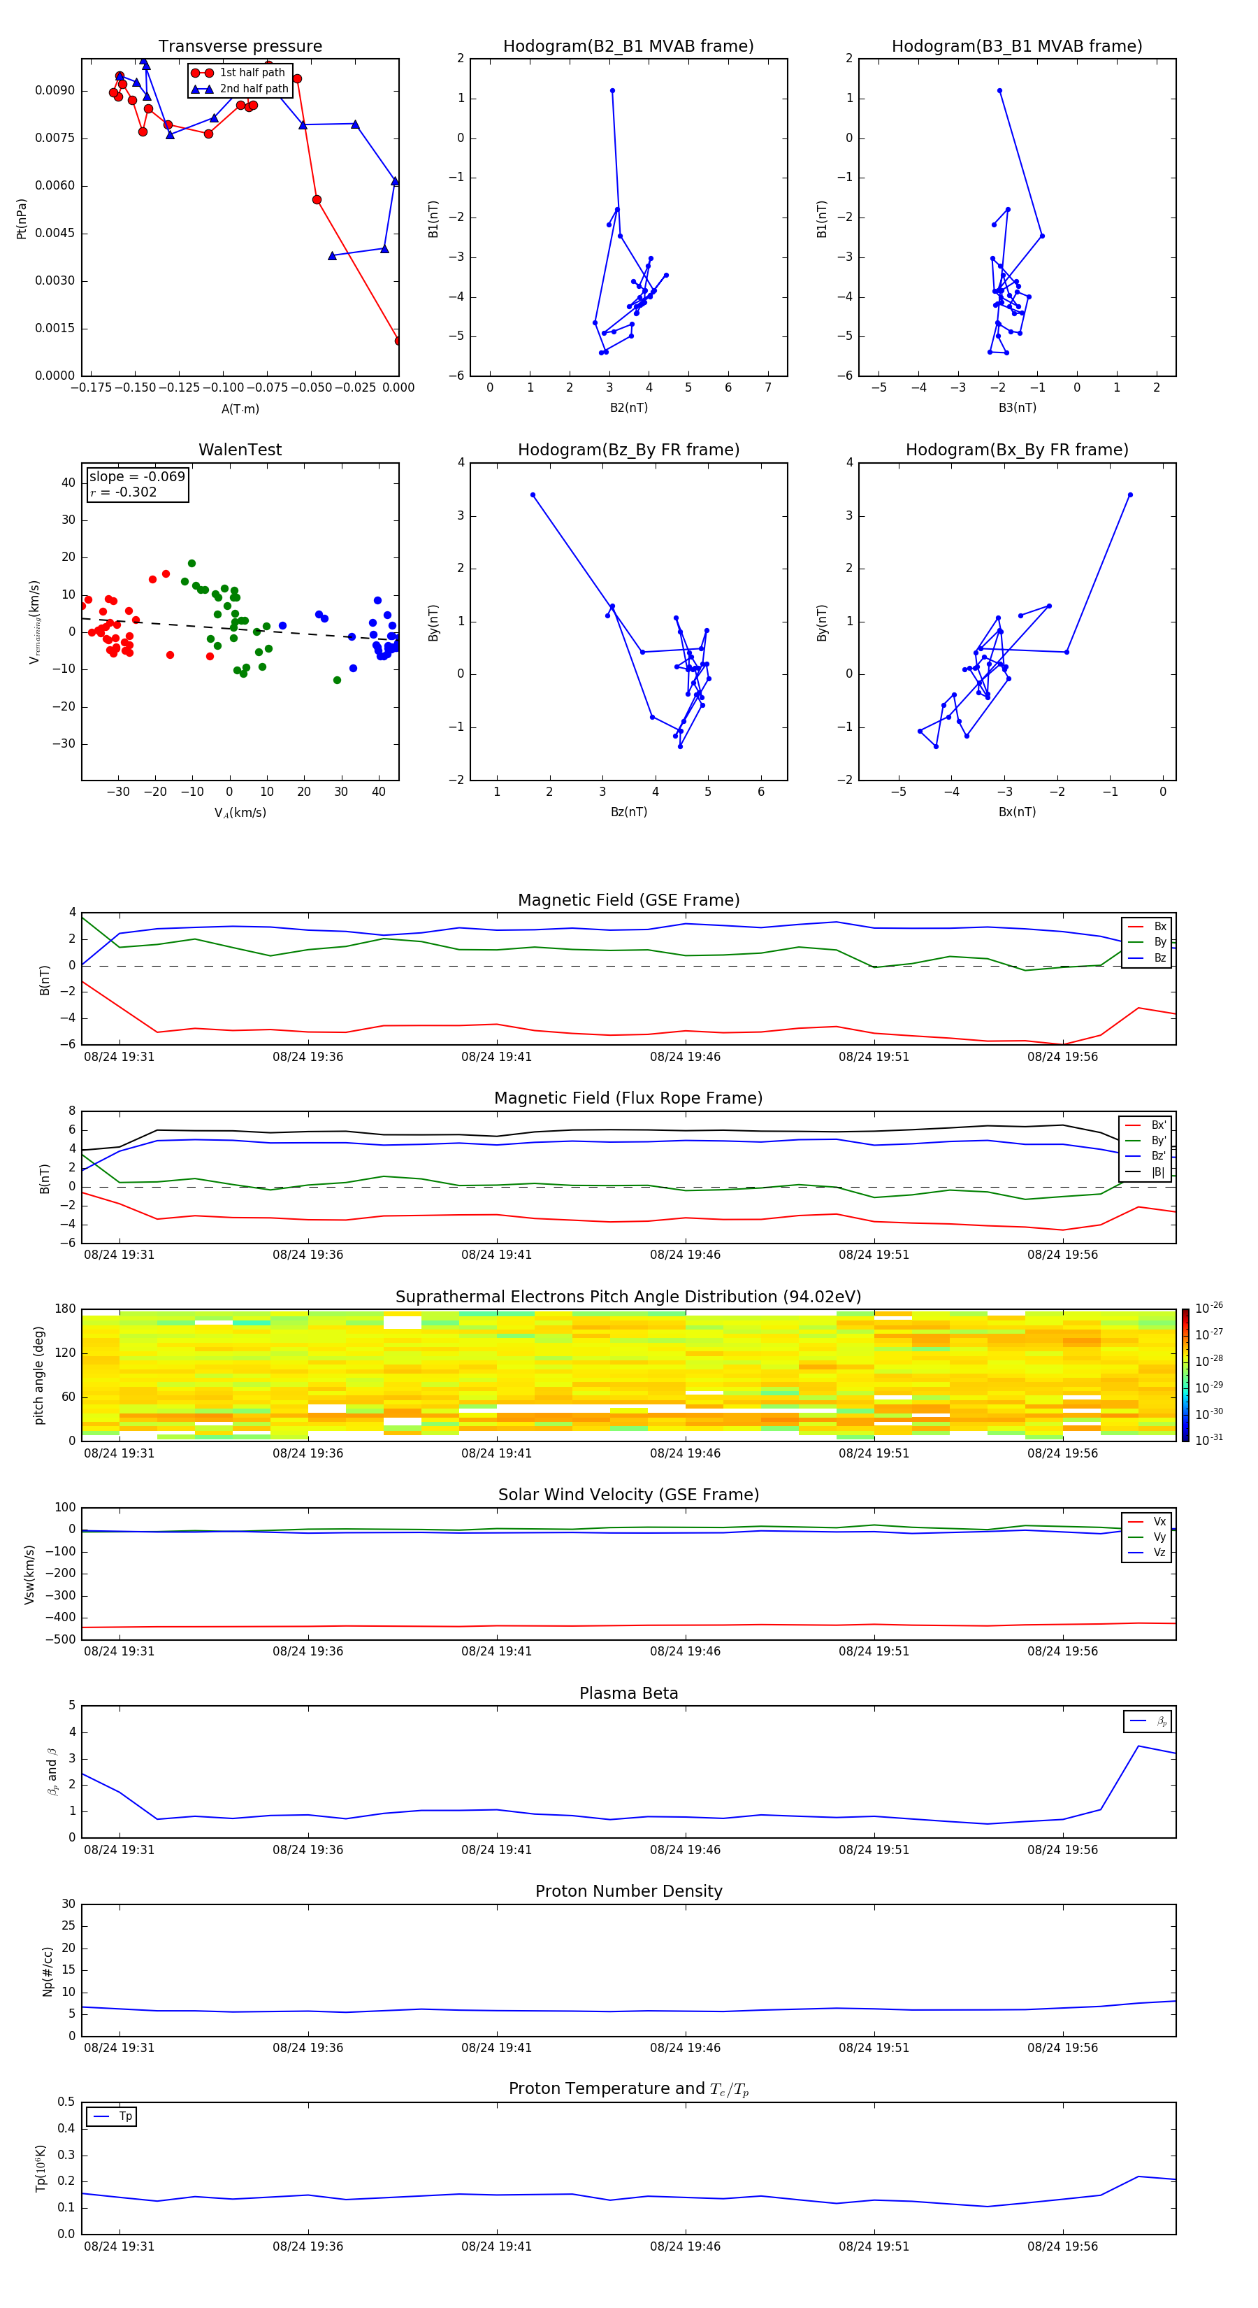Click "08/24 19:41" tick under Plasma Beta plot
1258x2308 pixels.
tap(496, 1849)
